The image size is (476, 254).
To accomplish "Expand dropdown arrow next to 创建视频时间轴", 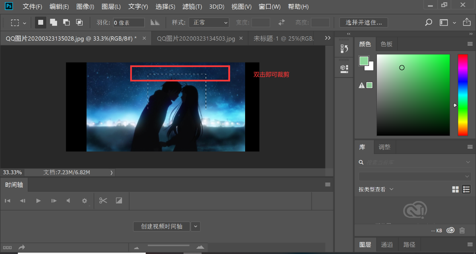I will point(196,226).
